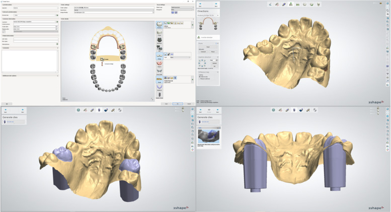Viewport: 391px width, 212px height.
Task: Click the OK button in order form
Action: [179, 103]
